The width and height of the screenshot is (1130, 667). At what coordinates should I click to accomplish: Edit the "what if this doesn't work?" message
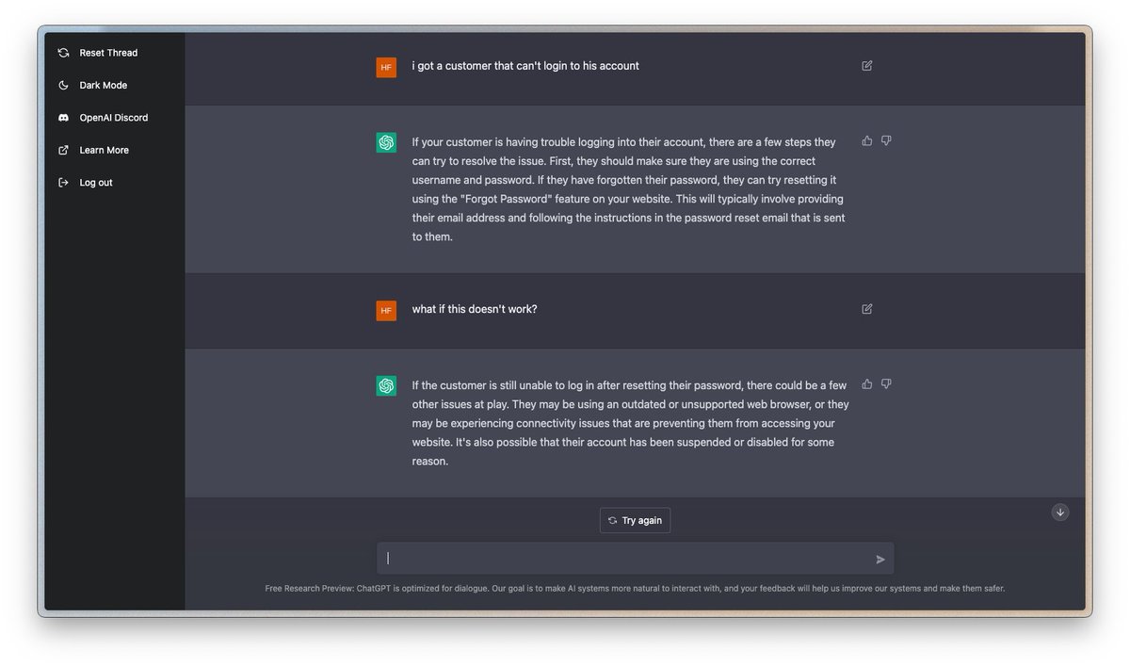coord(866,309)
